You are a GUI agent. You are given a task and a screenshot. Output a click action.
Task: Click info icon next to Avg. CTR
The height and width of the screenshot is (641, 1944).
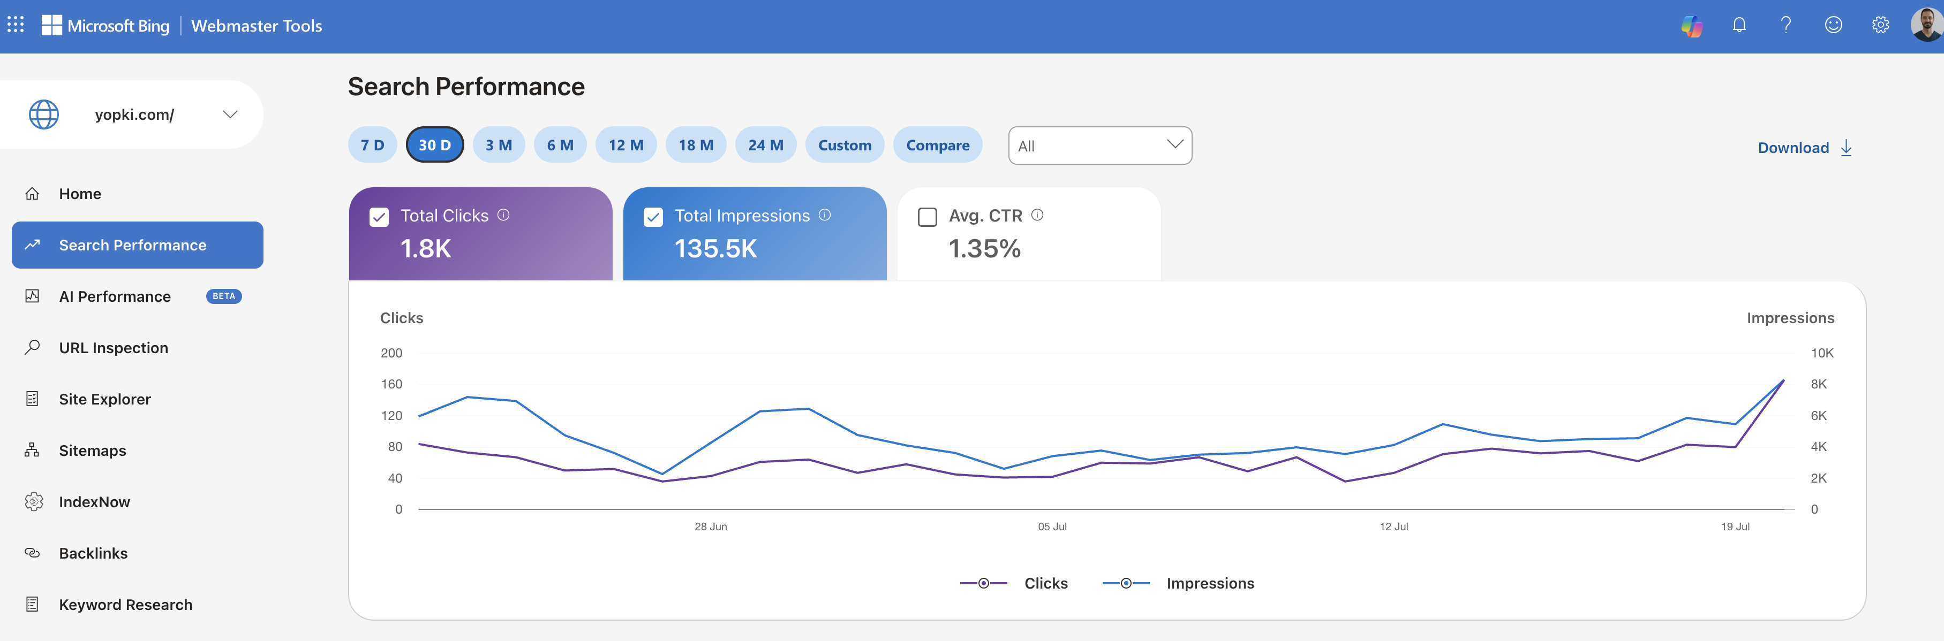coord(1038,215)
